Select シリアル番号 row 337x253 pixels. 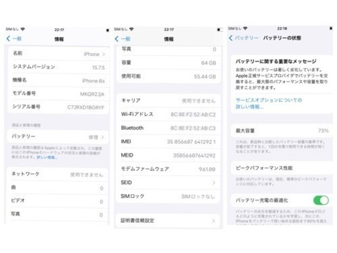59,107
